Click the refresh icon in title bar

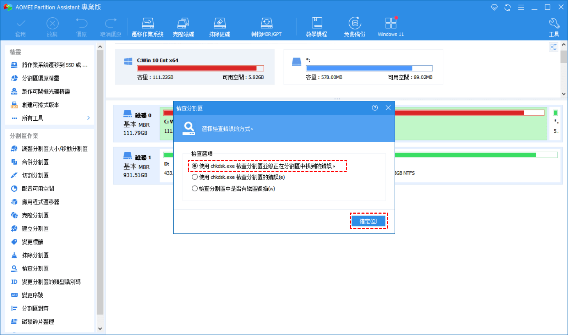click(x=508, y=7)
